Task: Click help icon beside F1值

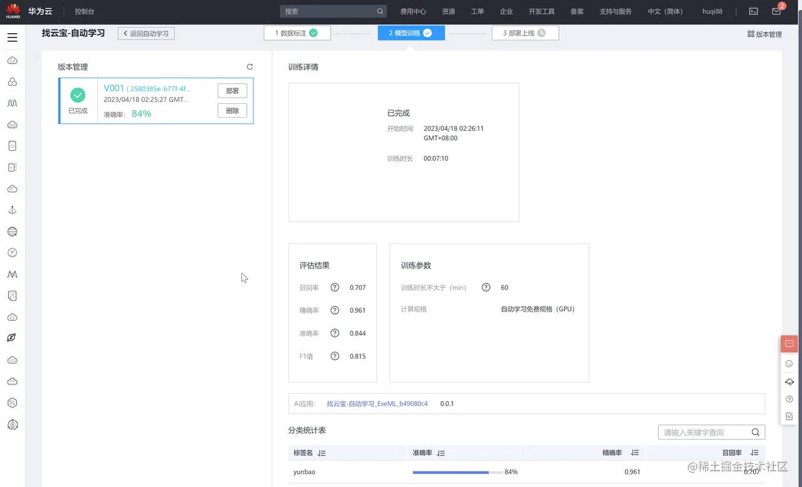Action: tap(335, 356)
